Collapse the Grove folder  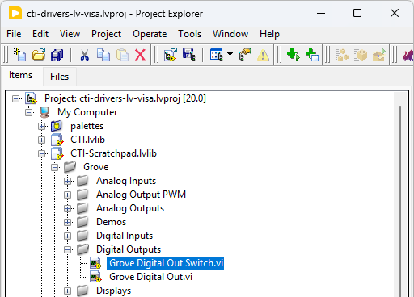55,167
